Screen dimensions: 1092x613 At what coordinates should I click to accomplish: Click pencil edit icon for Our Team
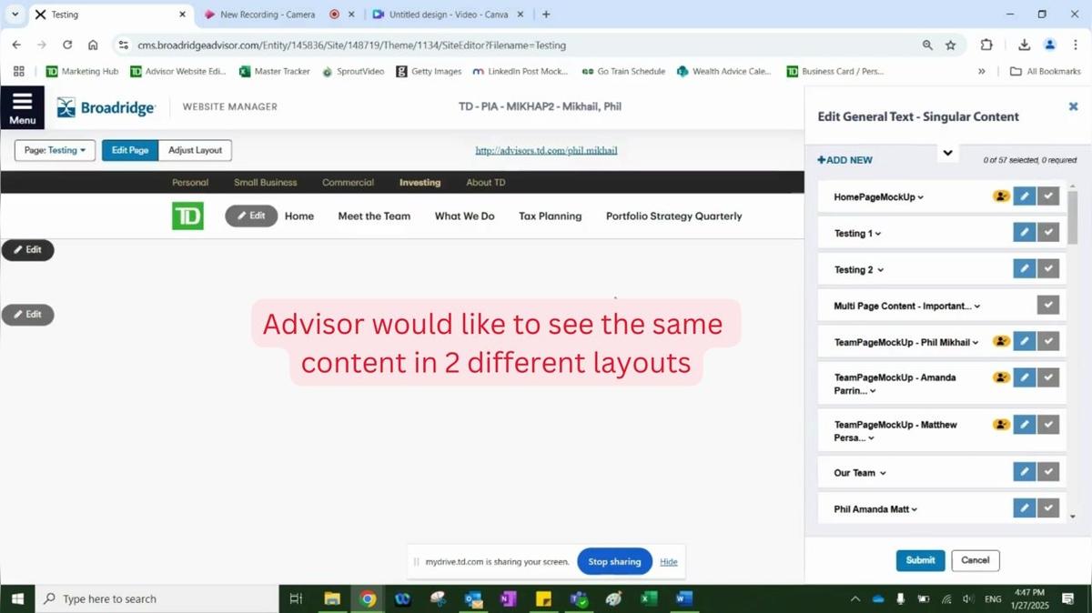pos(1024,472)
